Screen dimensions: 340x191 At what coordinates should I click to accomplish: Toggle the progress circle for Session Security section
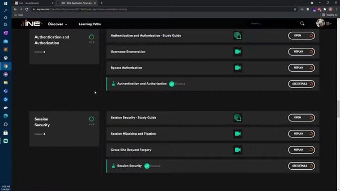[x=91, y=119]
